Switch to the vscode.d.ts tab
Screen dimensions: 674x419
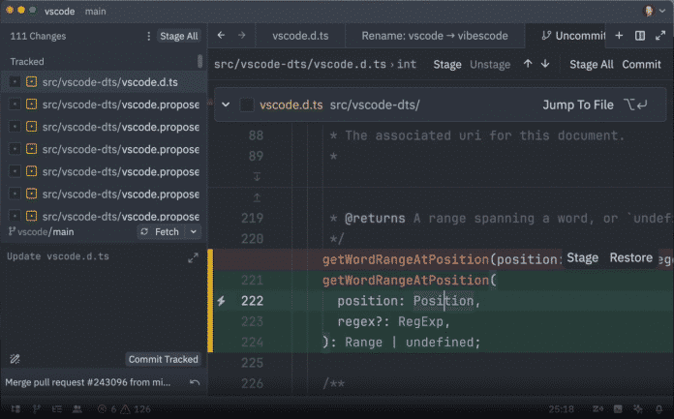300,36
